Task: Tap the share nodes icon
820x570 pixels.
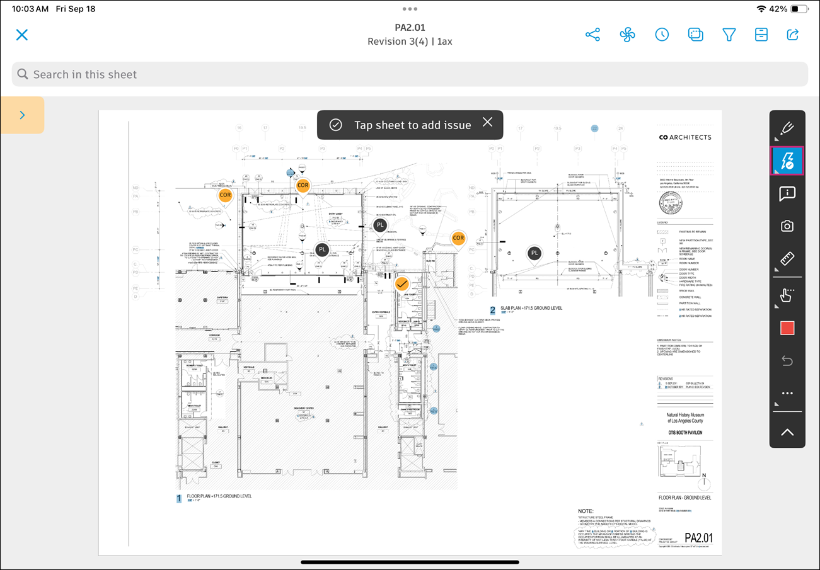Action: click(593, 35)
